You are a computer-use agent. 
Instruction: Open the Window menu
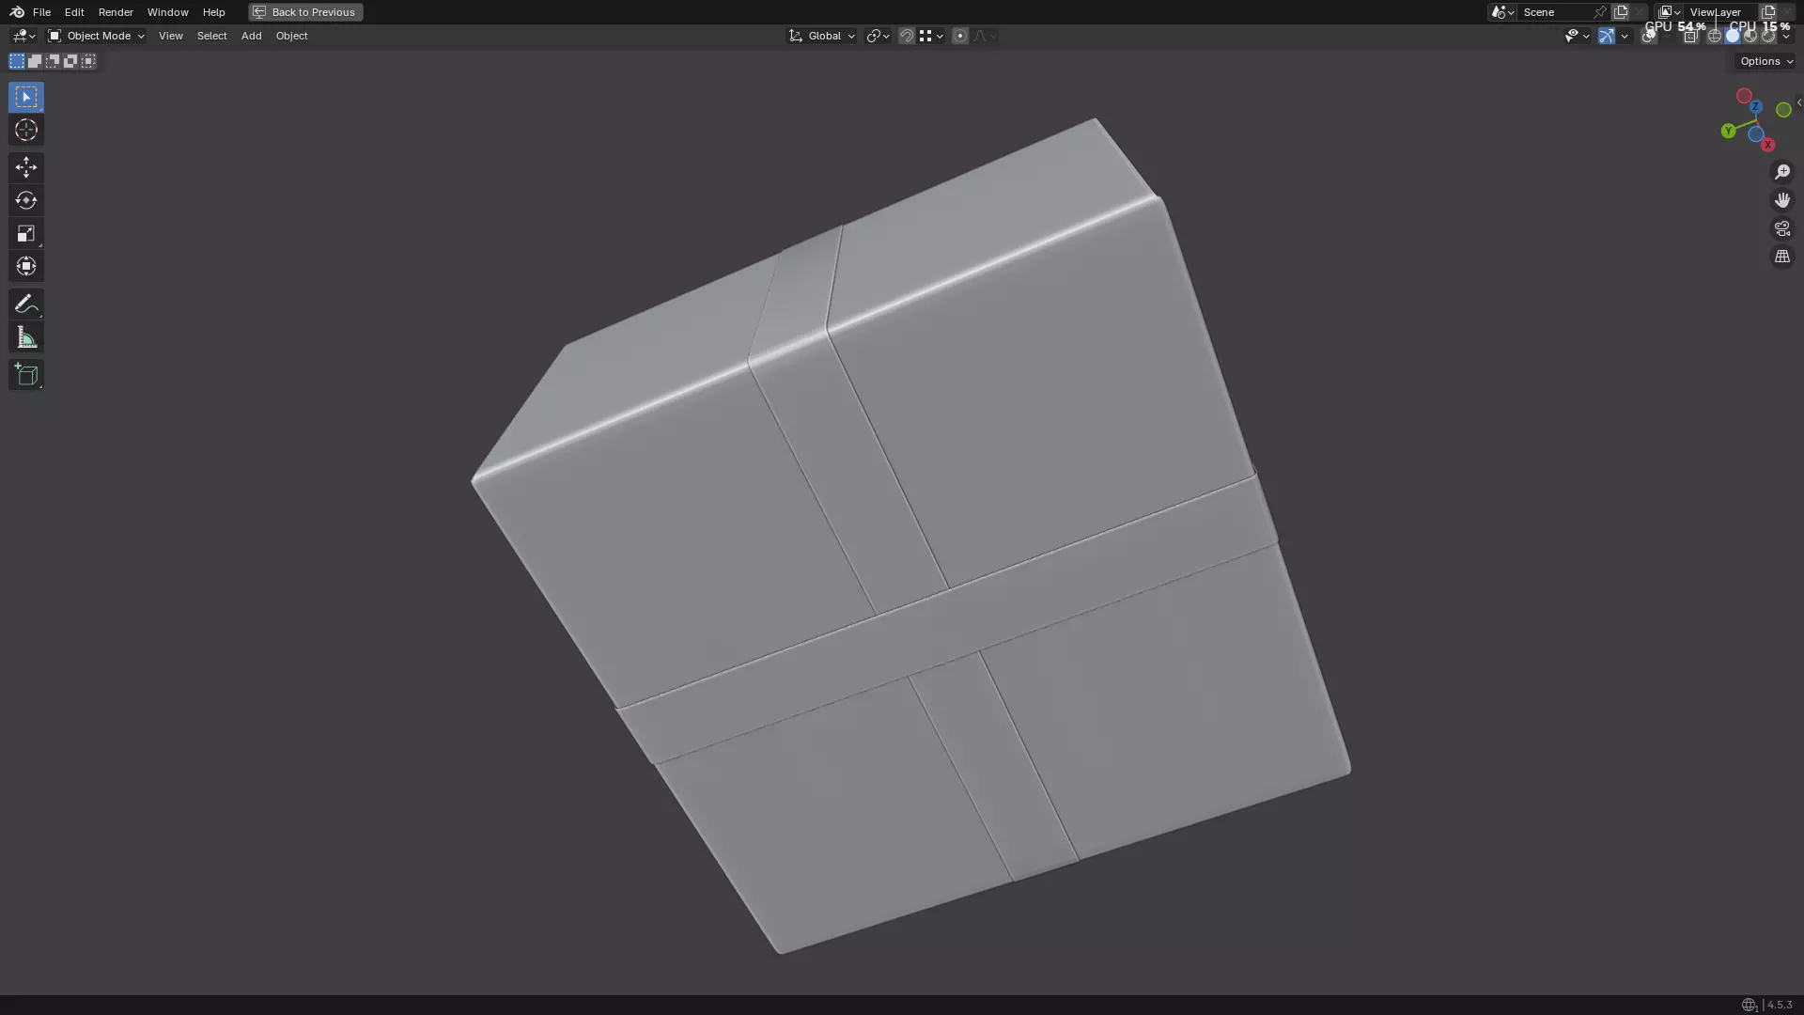pyautogui.click(x=167, y=12)
